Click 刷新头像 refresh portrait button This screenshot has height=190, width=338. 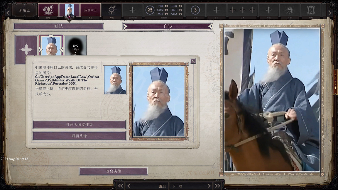(x=79, y=136)
